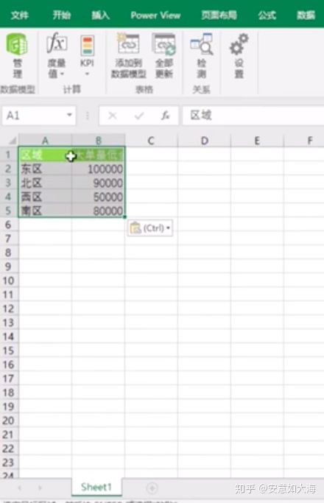The image size is (324, 503).
Task: Switch to the 插入 (Insert) tab
Action: click(101, 15)
